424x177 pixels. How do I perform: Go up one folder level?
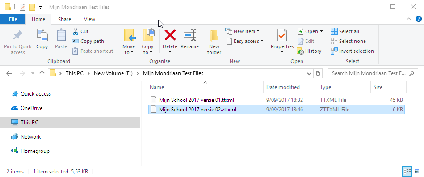tap(42, 73)
